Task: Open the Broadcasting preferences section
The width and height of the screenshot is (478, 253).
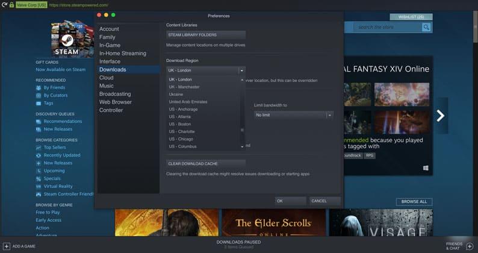Action: [x=115, y=94]
